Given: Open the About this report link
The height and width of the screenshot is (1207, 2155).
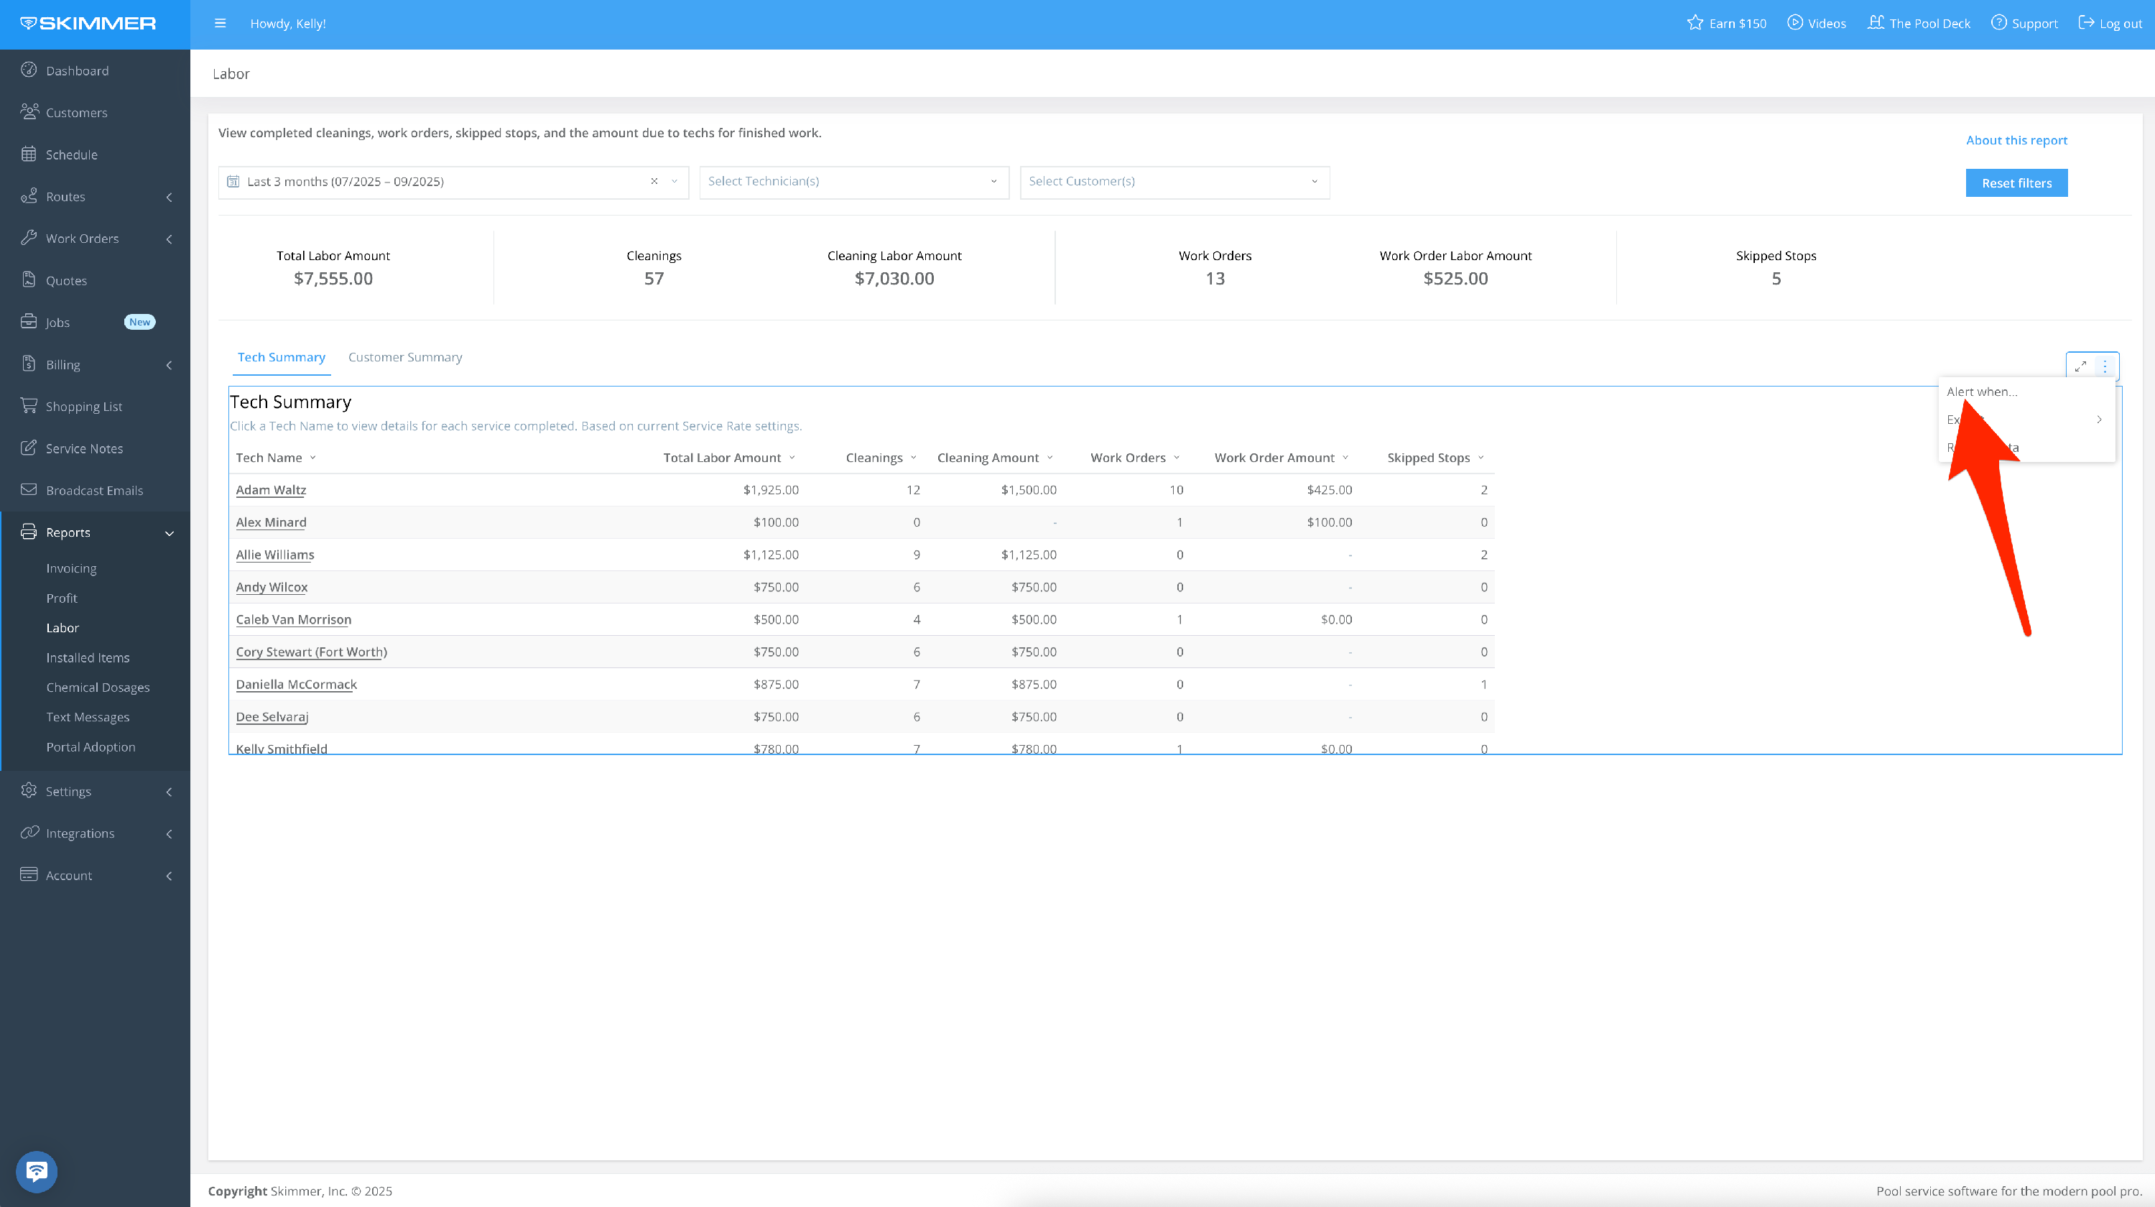Looking at the screenshot, I should pyautogui.click(x=2016, y=141).
